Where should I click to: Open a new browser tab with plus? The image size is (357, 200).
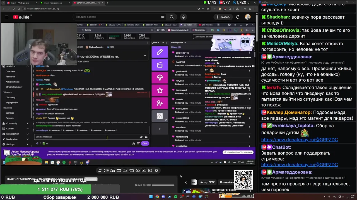pos(108,3)
